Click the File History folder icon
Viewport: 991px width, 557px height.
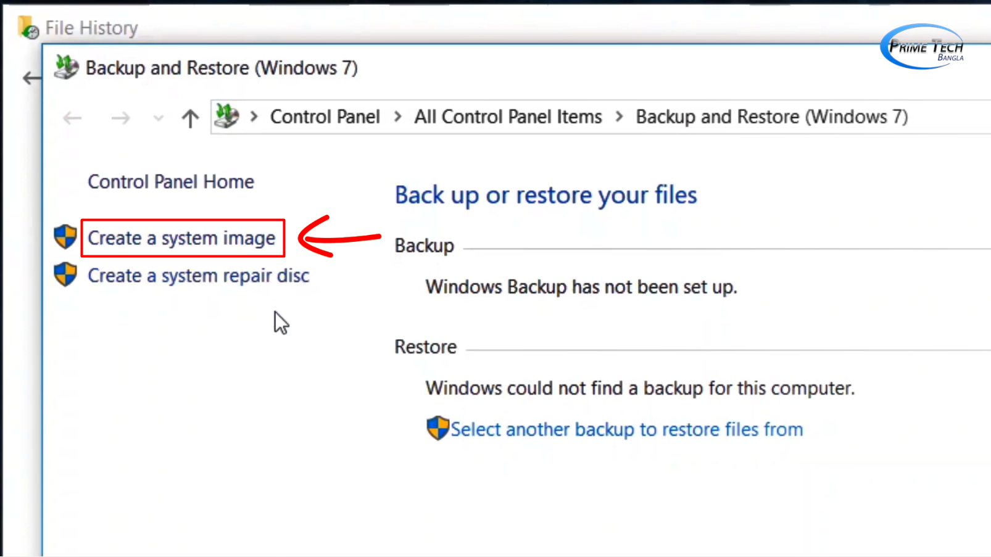[x=28, y=28]
